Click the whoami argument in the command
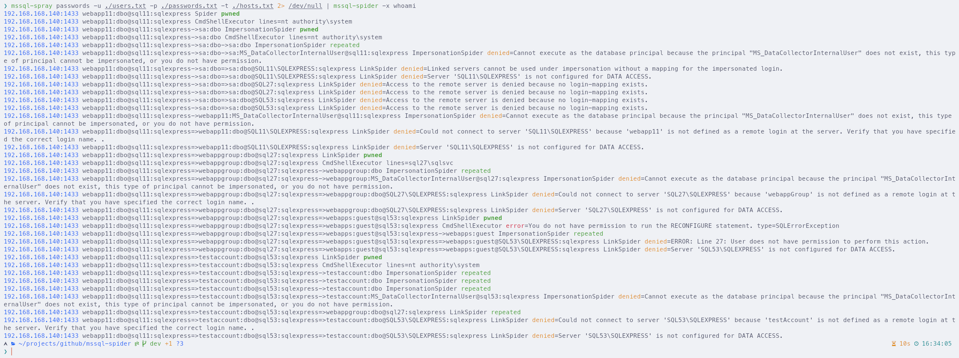This screenshot has height=358, width=959. [x=405, y=6]
